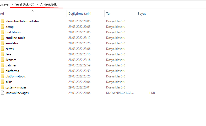Click the patcher folder icon
This screenshot has height=126, width=206.
[2, 65]
